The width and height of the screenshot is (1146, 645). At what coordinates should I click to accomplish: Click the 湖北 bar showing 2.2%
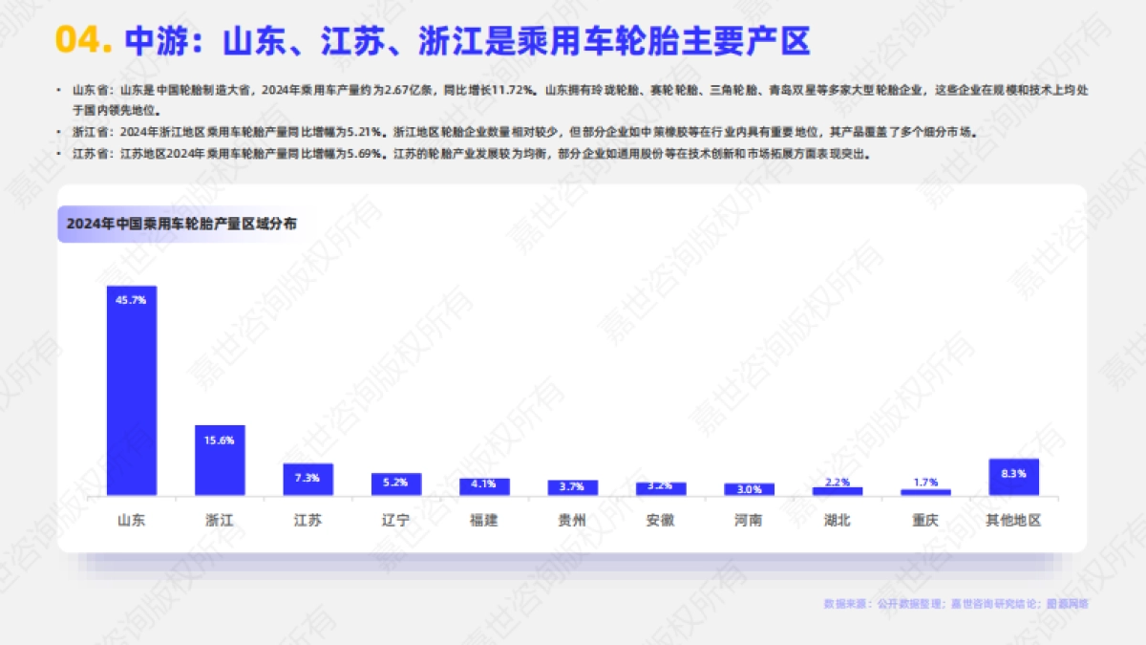point(838,493)
